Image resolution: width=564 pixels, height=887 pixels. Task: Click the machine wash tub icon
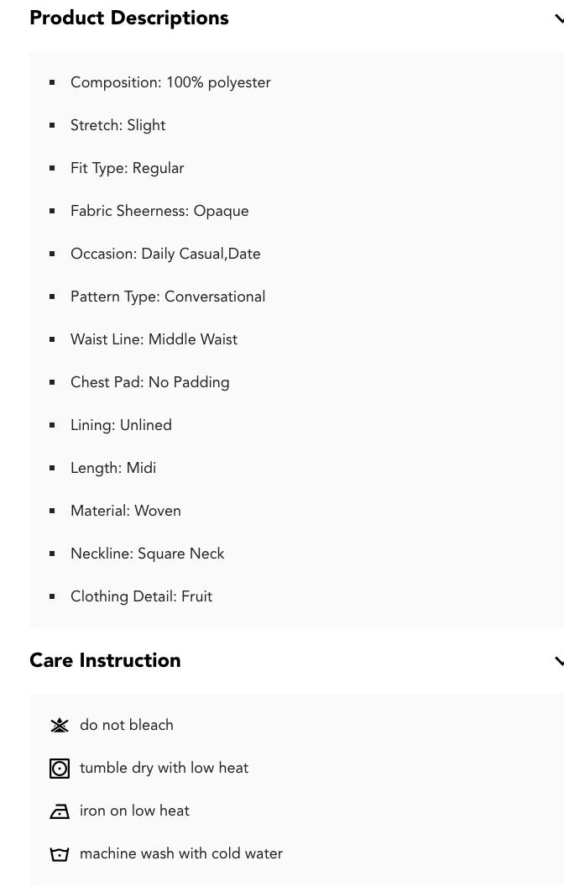click(x=60, y=854)
